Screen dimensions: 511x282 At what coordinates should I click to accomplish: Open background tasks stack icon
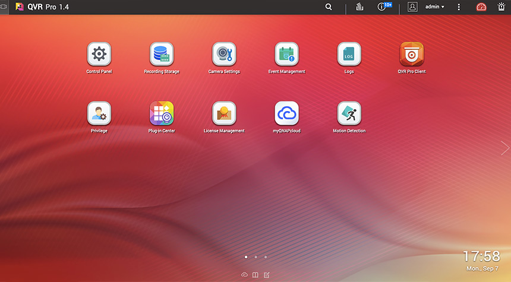pyautogui.click(x=359, y=7)
